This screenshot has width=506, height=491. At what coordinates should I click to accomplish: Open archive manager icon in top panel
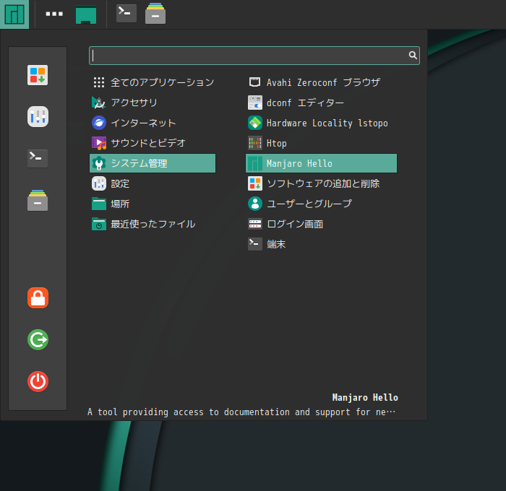155,14
